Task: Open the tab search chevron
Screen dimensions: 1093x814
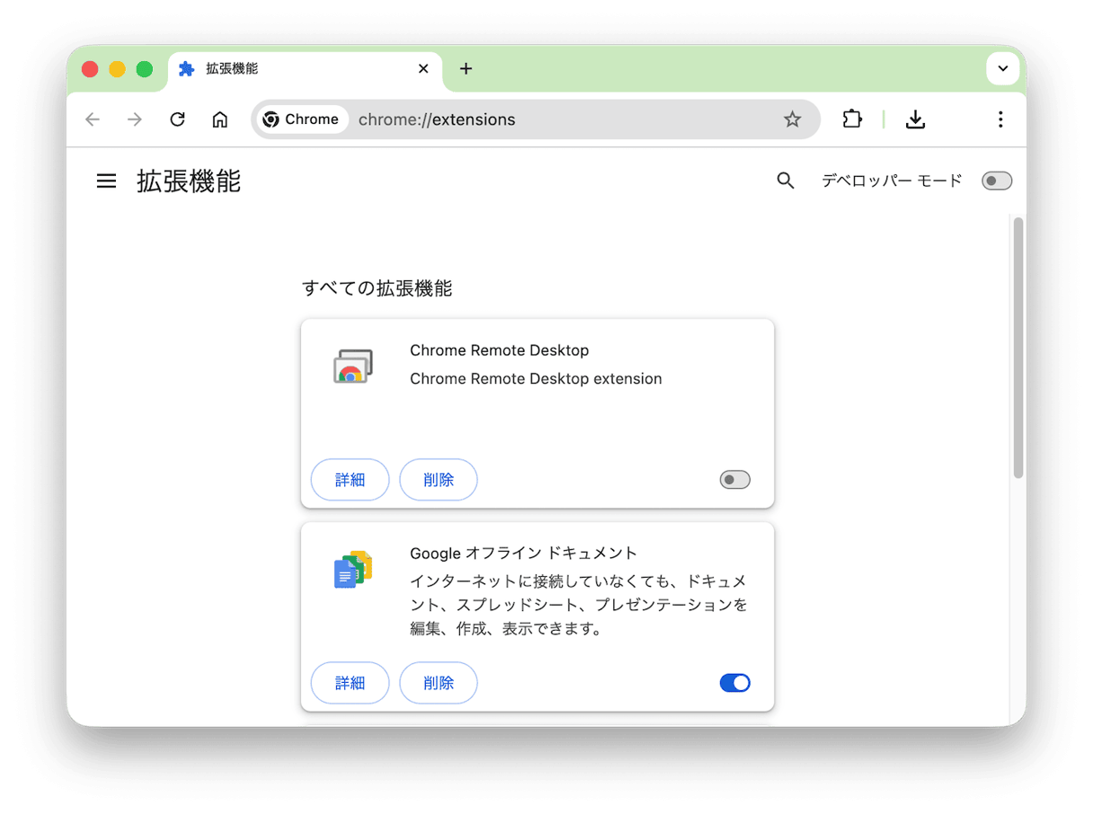Action: coord(1002,68)
